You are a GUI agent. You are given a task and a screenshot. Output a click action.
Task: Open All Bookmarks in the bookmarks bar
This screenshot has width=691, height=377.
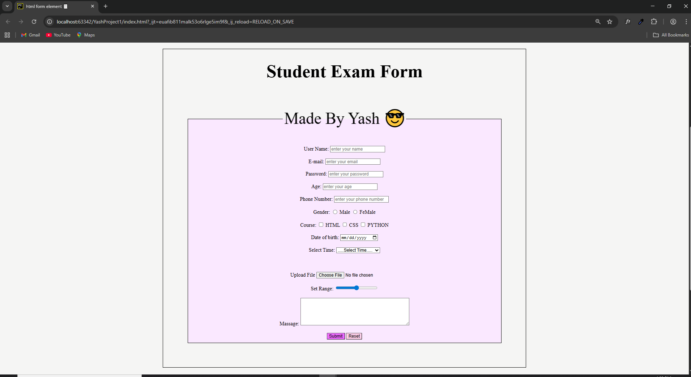click(671, 35)
